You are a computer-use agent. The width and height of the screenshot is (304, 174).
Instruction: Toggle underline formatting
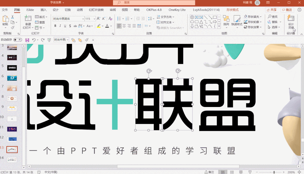click(x=65, y=26)
